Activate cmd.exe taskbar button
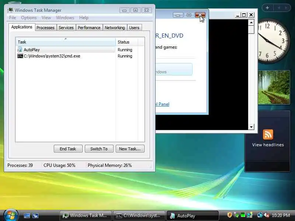Viewport: 295px width, 221px height. point(139,215)
